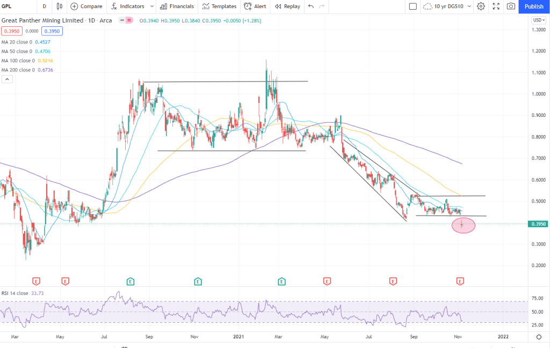
Task: Open the candlestick chart style selector
Action: tap(59, 6)
